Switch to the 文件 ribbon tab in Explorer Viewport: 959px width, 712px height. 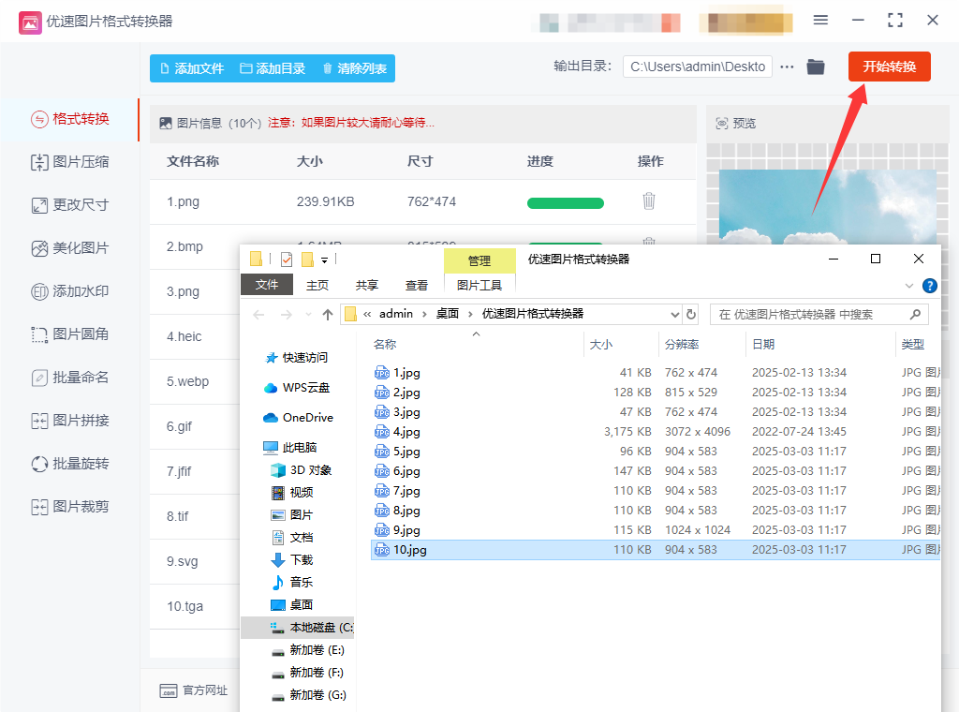point(267,285)
